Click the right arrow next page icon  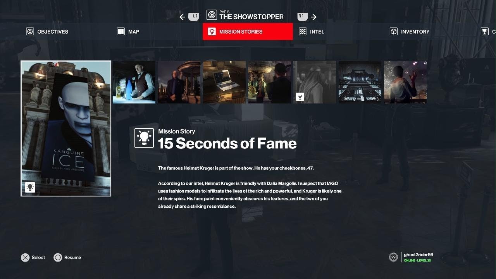(x=314, y=17)
